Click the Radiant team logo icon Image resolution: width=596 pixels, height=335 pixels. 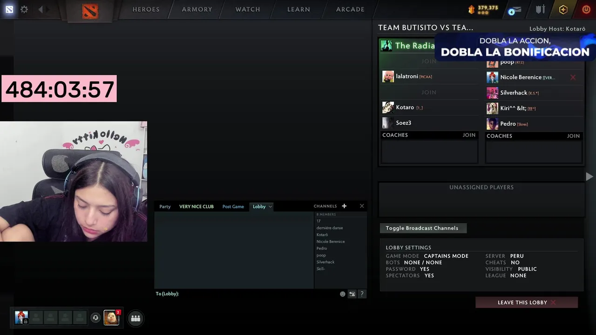[386, 46]
